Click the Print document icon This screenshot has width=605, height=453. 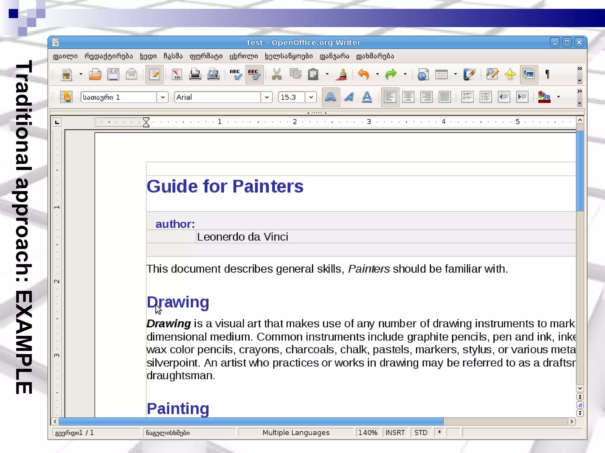pyautogui.click(x=195, y=74)
